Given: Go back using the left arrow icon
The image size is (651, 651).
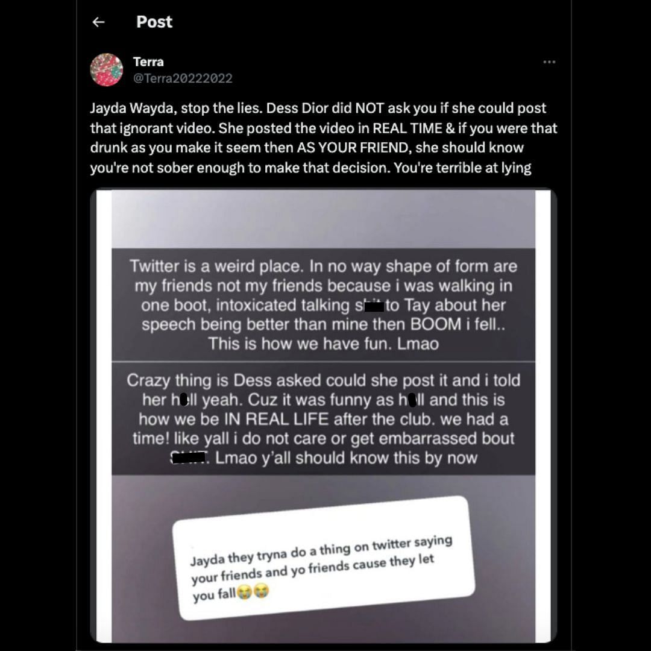Looking at the screenshot, I should coord(98,22).
